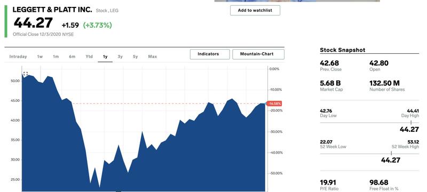427x192 pixels.
Task: Switch chart to 3y range
Action: pyautogui.click(x=120, y=57)
